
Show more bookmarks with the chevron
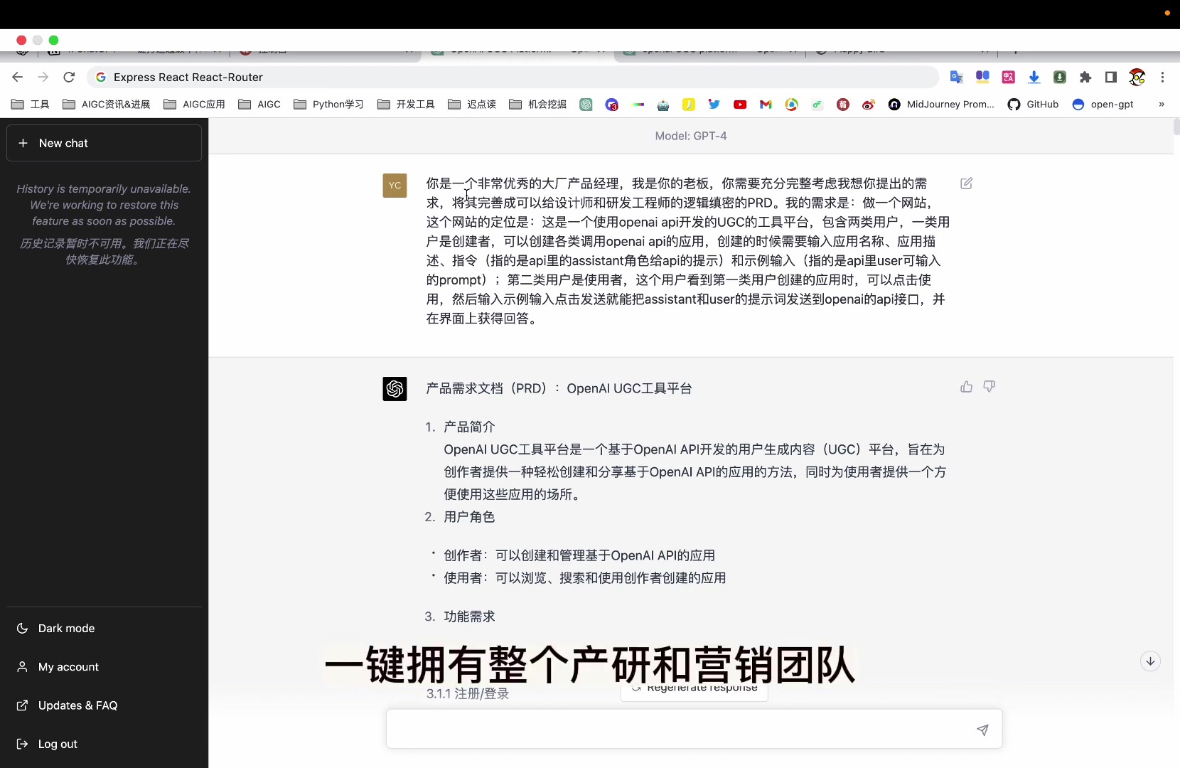tap(1162, 105)
